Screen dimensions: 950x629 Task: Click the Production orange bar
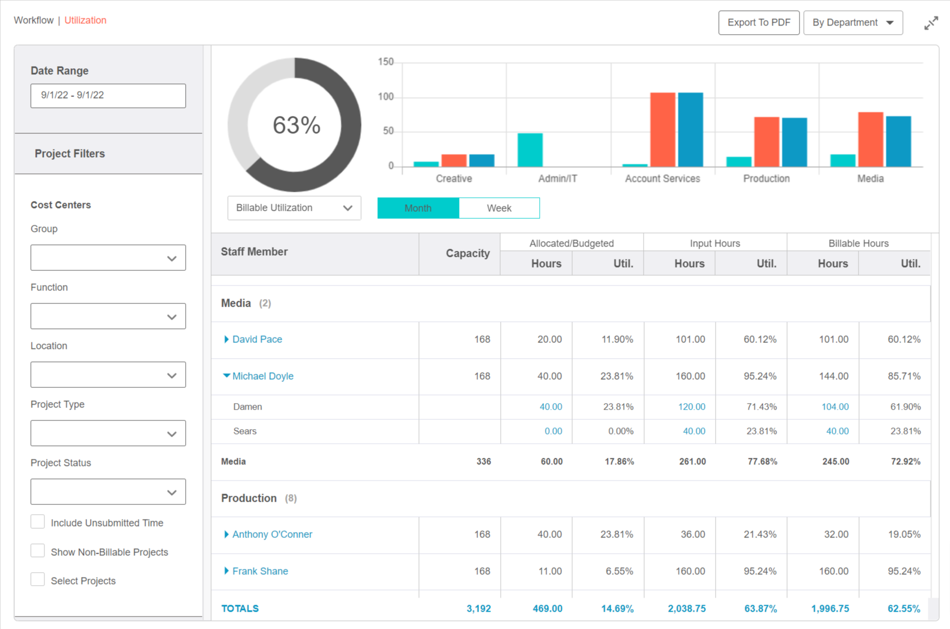(x=766, y=142)
